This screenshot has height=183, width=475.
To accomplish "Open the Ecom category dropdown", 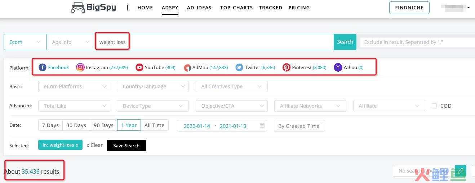I will (25, 42).
